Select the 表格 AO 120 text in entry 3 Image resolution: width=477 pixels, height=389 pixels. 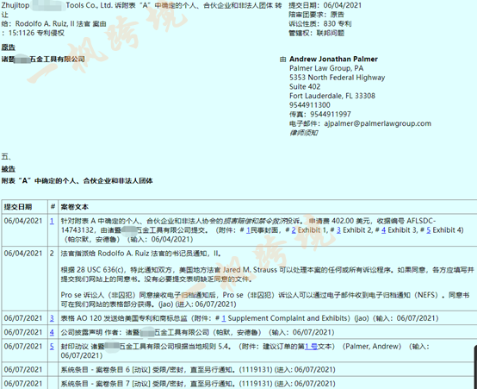pos(81,318)
